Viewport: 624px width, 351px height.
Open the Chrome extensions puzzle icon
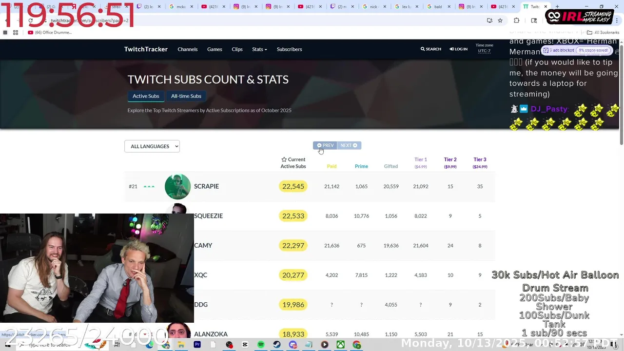(x=517, y=20)
